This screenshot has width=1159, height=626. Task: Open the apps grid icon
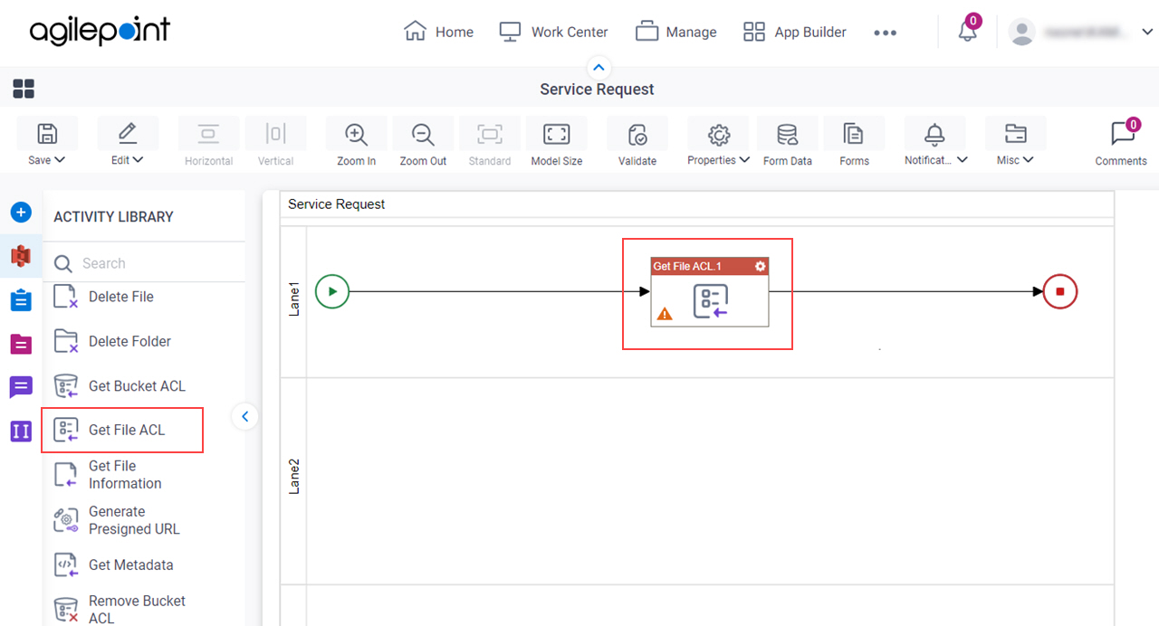pos(24,89)
